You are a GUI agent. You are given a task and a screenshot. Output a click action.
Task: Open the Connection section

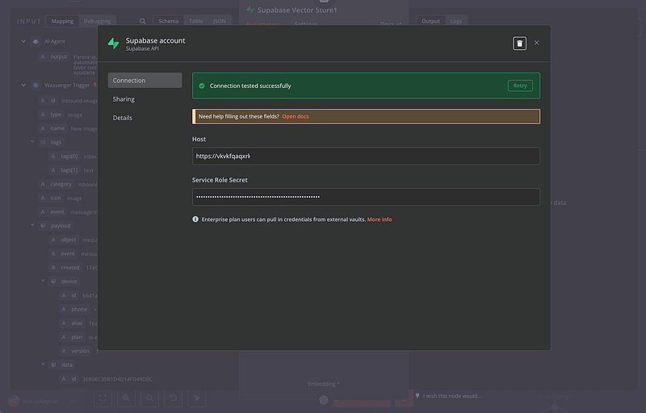(x=145, y=81)
